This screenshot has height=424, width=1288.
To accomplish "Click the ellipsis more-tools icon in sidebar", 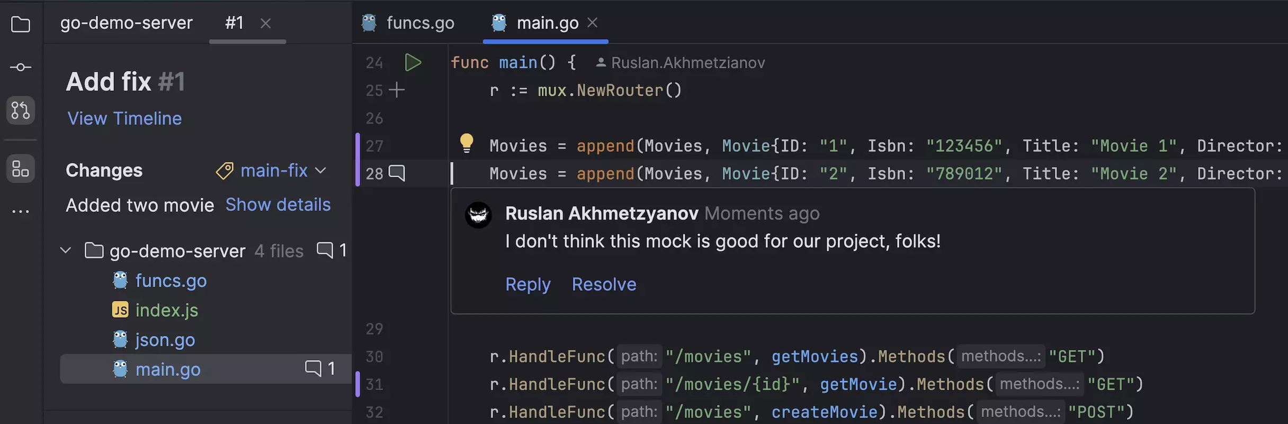I will click(x=20, y=211).
